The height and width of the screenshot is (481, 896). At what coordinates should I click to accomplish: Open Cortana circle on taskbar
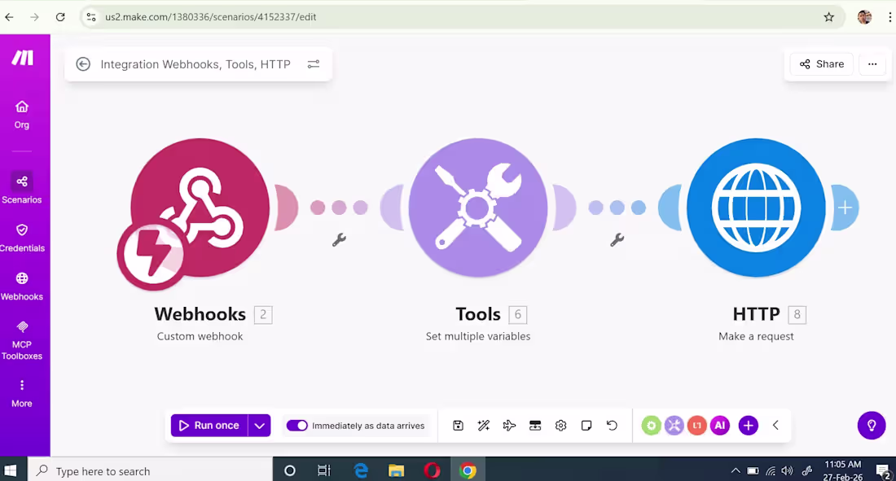click(290, 470)
